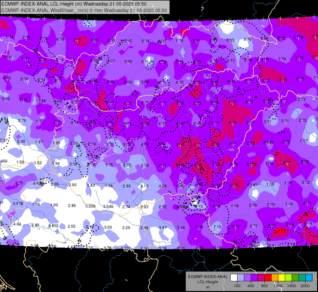
Task: Click the sky blue legend swatch after 2000
Action: click(x=309, y=278)
